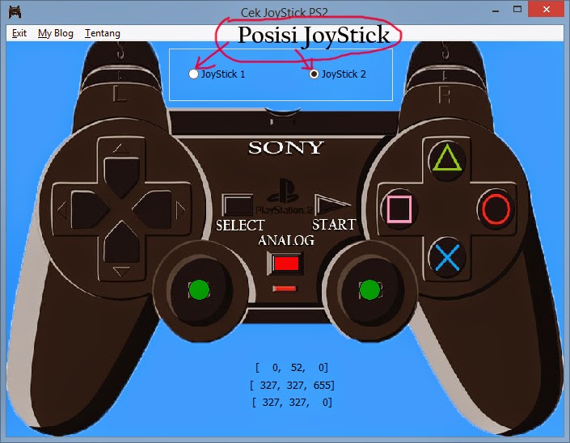This screenshot has height=443, width=570.
Task: Click the SELECT button rectangle
Action: point(238,205)
